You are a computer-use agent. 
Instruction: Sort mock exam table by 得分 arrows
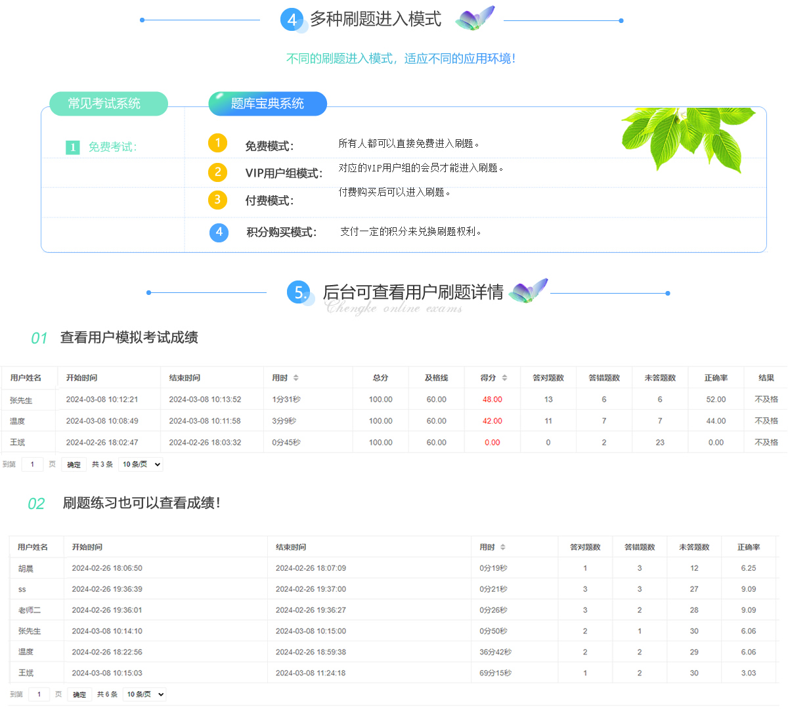(x=504, y=378)
